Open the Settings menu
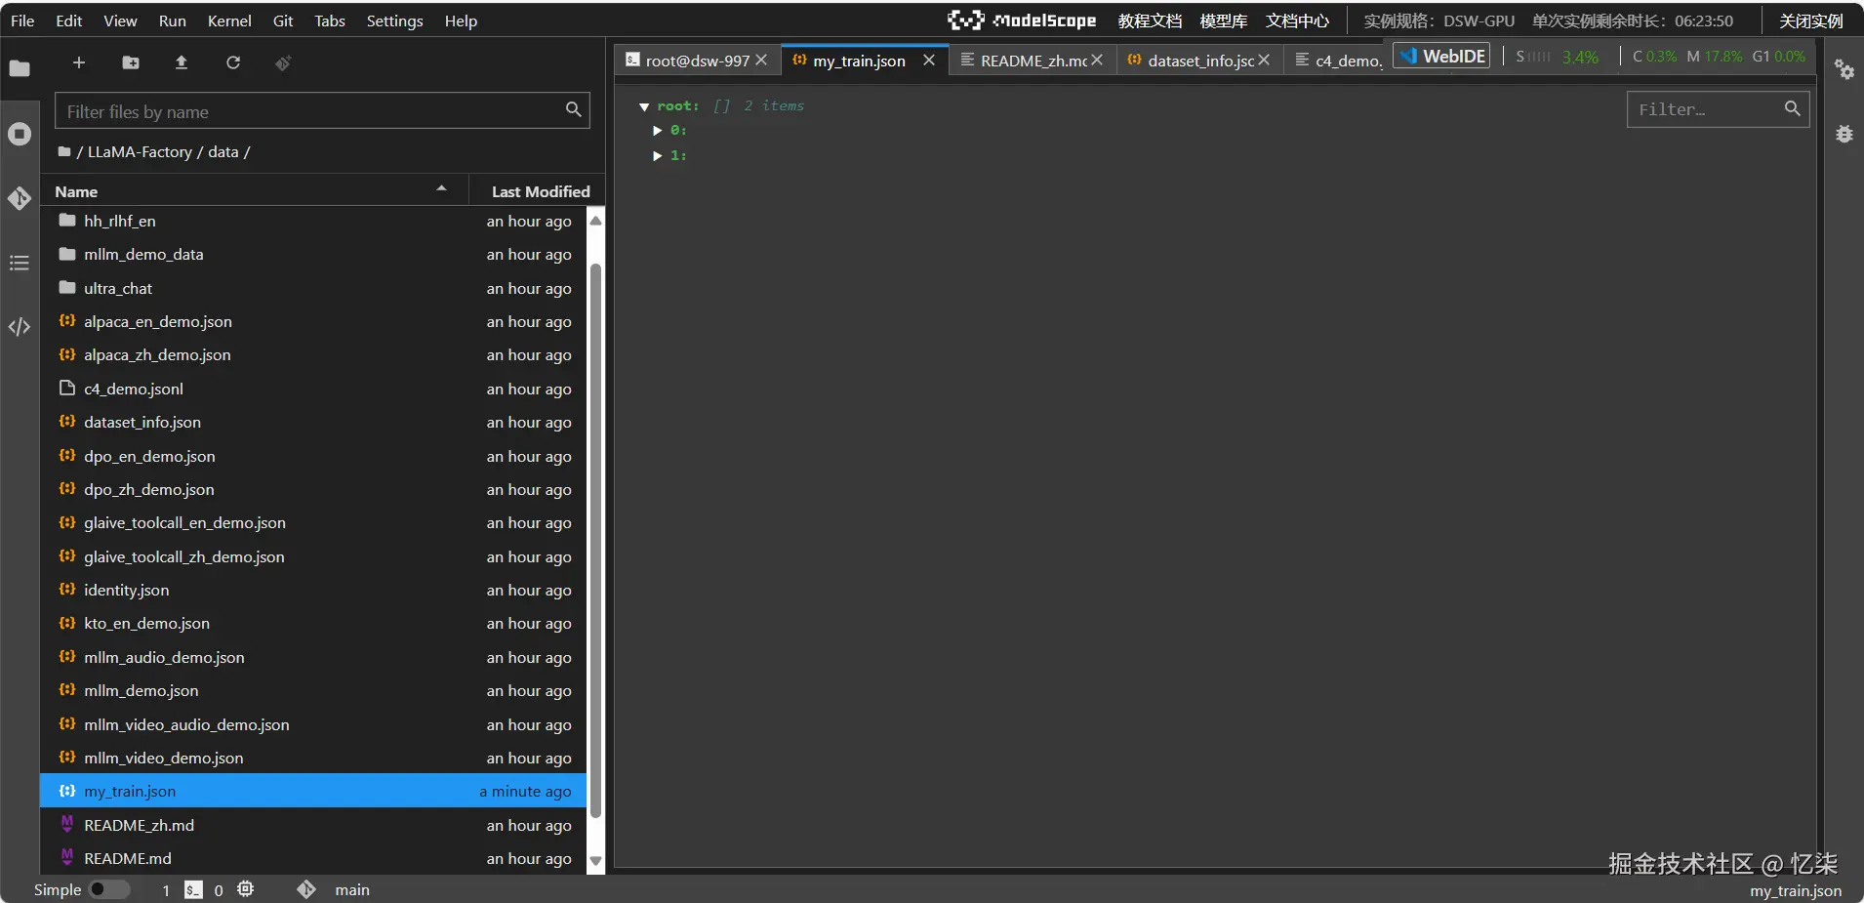The height and width of the screenshot is (903, 1864). pos(394,21)
